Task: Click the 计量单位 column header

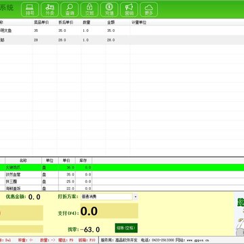Action: click(x=139, y=22)
